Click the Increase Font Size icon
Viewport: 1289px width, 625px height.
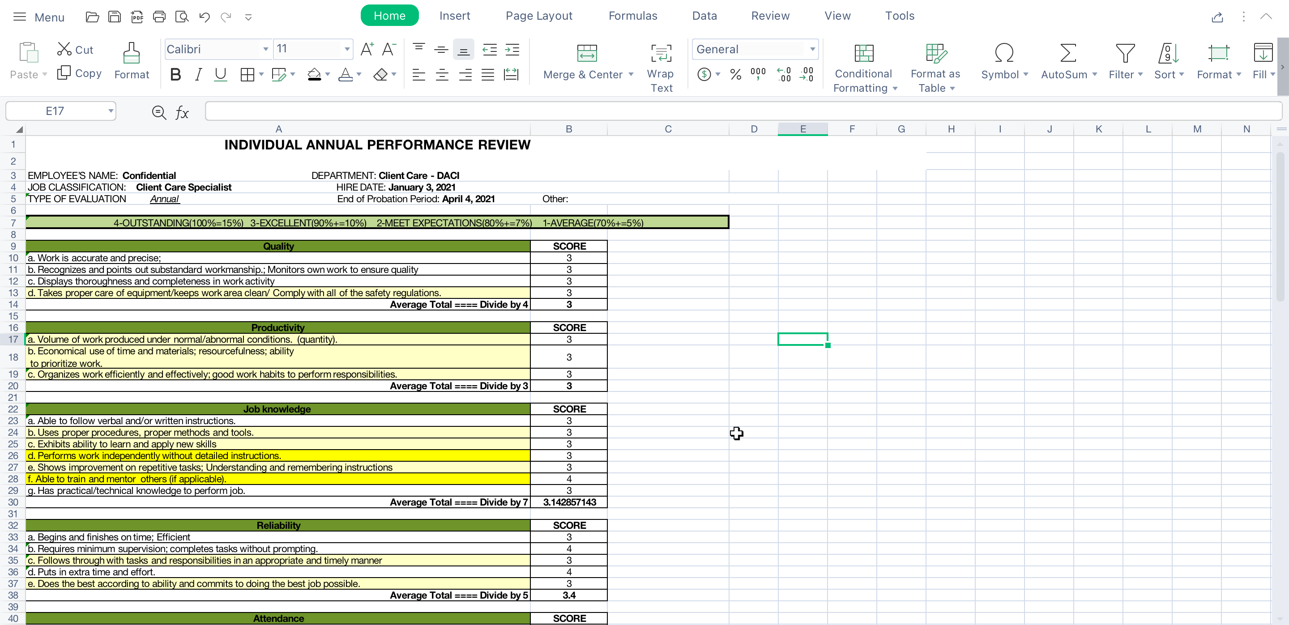point(367,49)
